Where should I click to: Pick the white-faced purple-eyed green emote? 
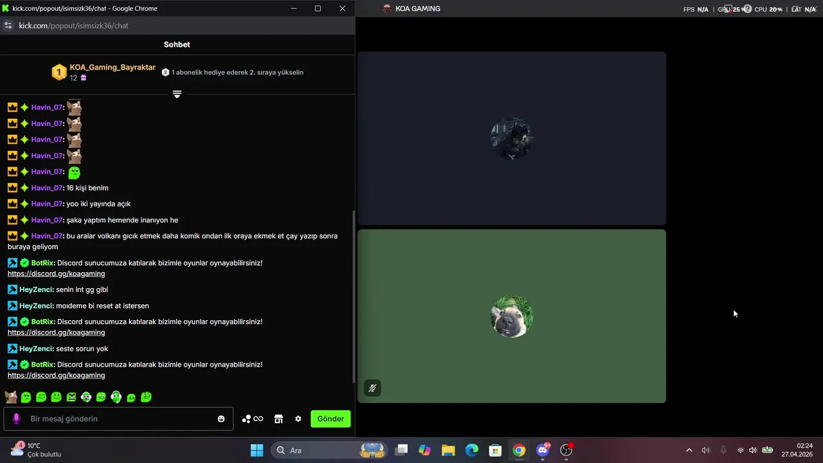click(86, 397)
